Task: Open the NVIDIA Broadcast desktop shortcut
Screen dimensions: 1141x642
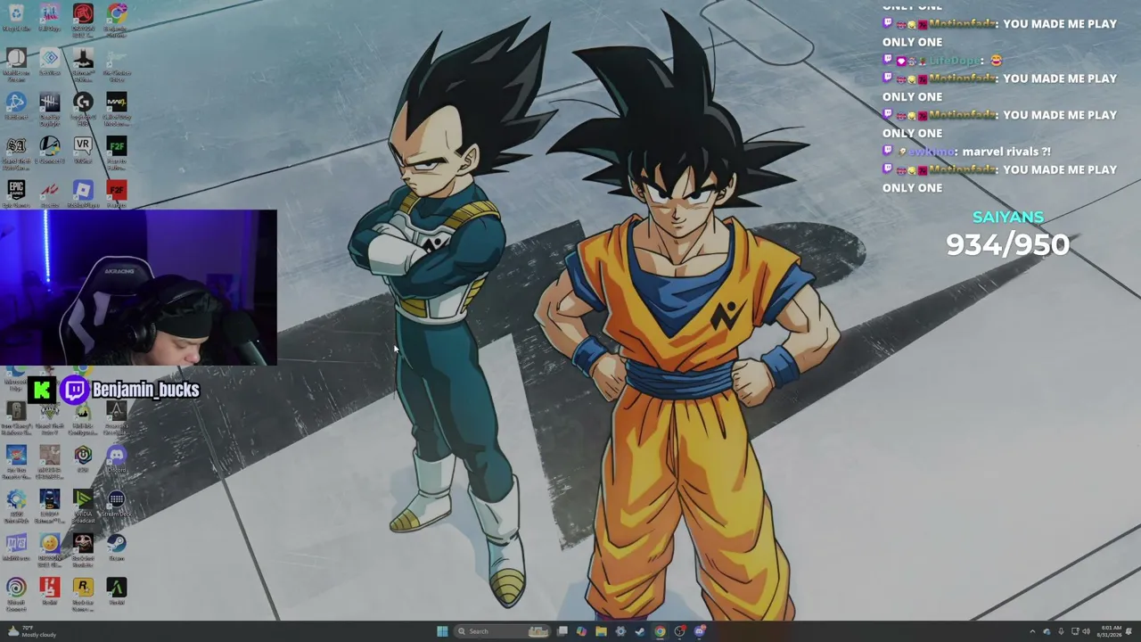Action: [x=83, y=499]
